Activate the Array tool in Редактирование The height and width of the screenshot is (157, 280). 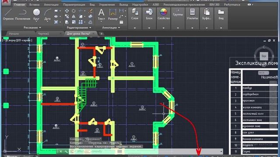(x=80, y=22)
